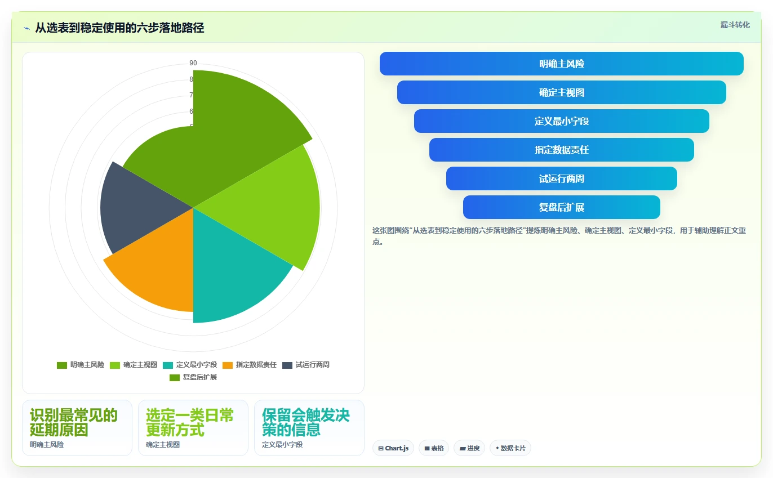773x478 pixels.
Task: Open the 保留会触发决策的信息 card
Action: 309,428
